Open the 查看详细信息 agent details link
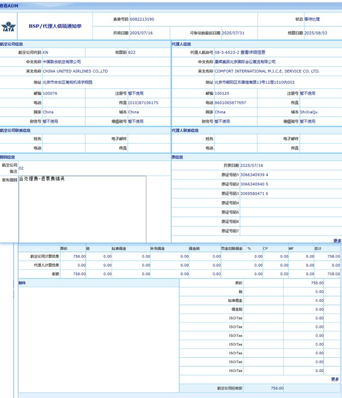The width and height of the screenshot is (342, 398). [253, 53]
